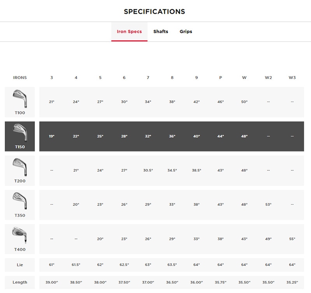Select the Length row header

(20, 282)
